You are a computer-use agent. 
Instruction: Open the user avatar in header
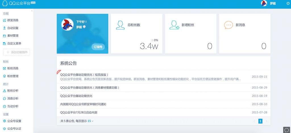click(x=264, y=3)
